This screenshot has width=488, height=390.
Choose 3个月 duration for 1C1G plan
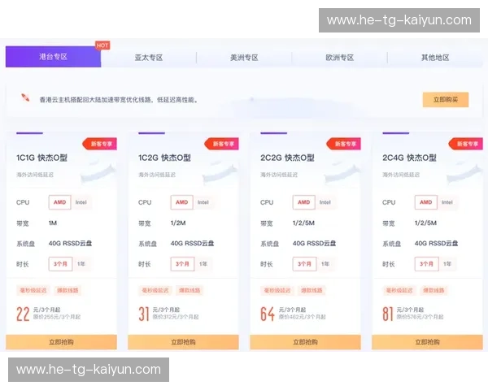[60, 264]
